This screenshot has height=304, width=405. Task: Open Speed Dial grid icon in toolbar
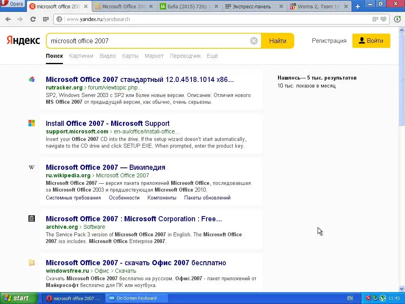click(x=46, y=19)
